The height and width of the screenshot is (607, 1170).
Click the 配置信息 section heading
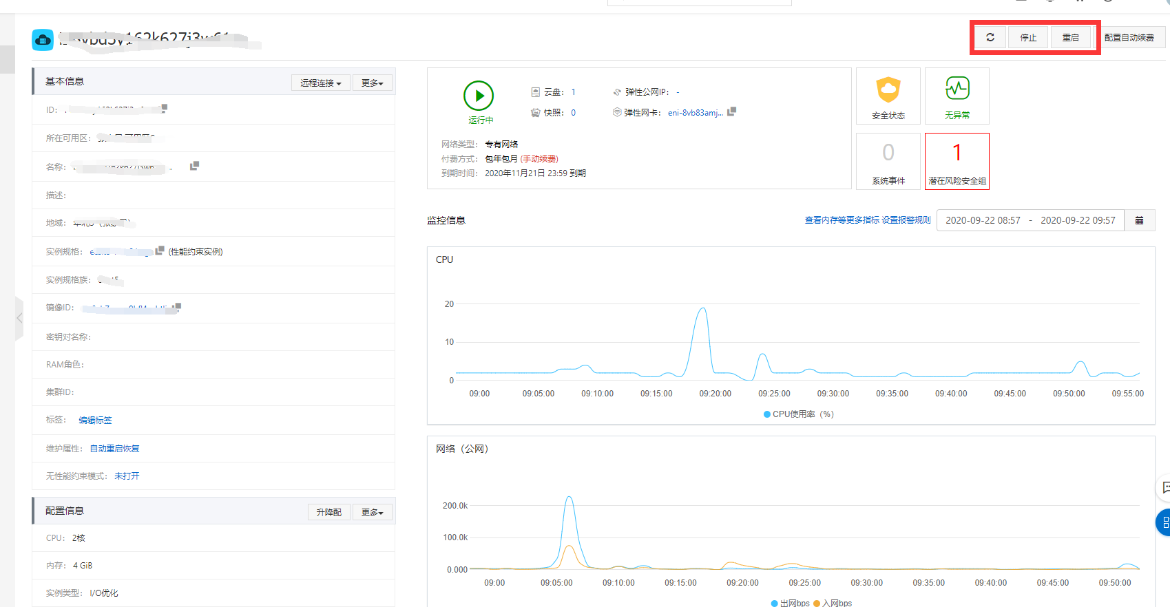65,511
